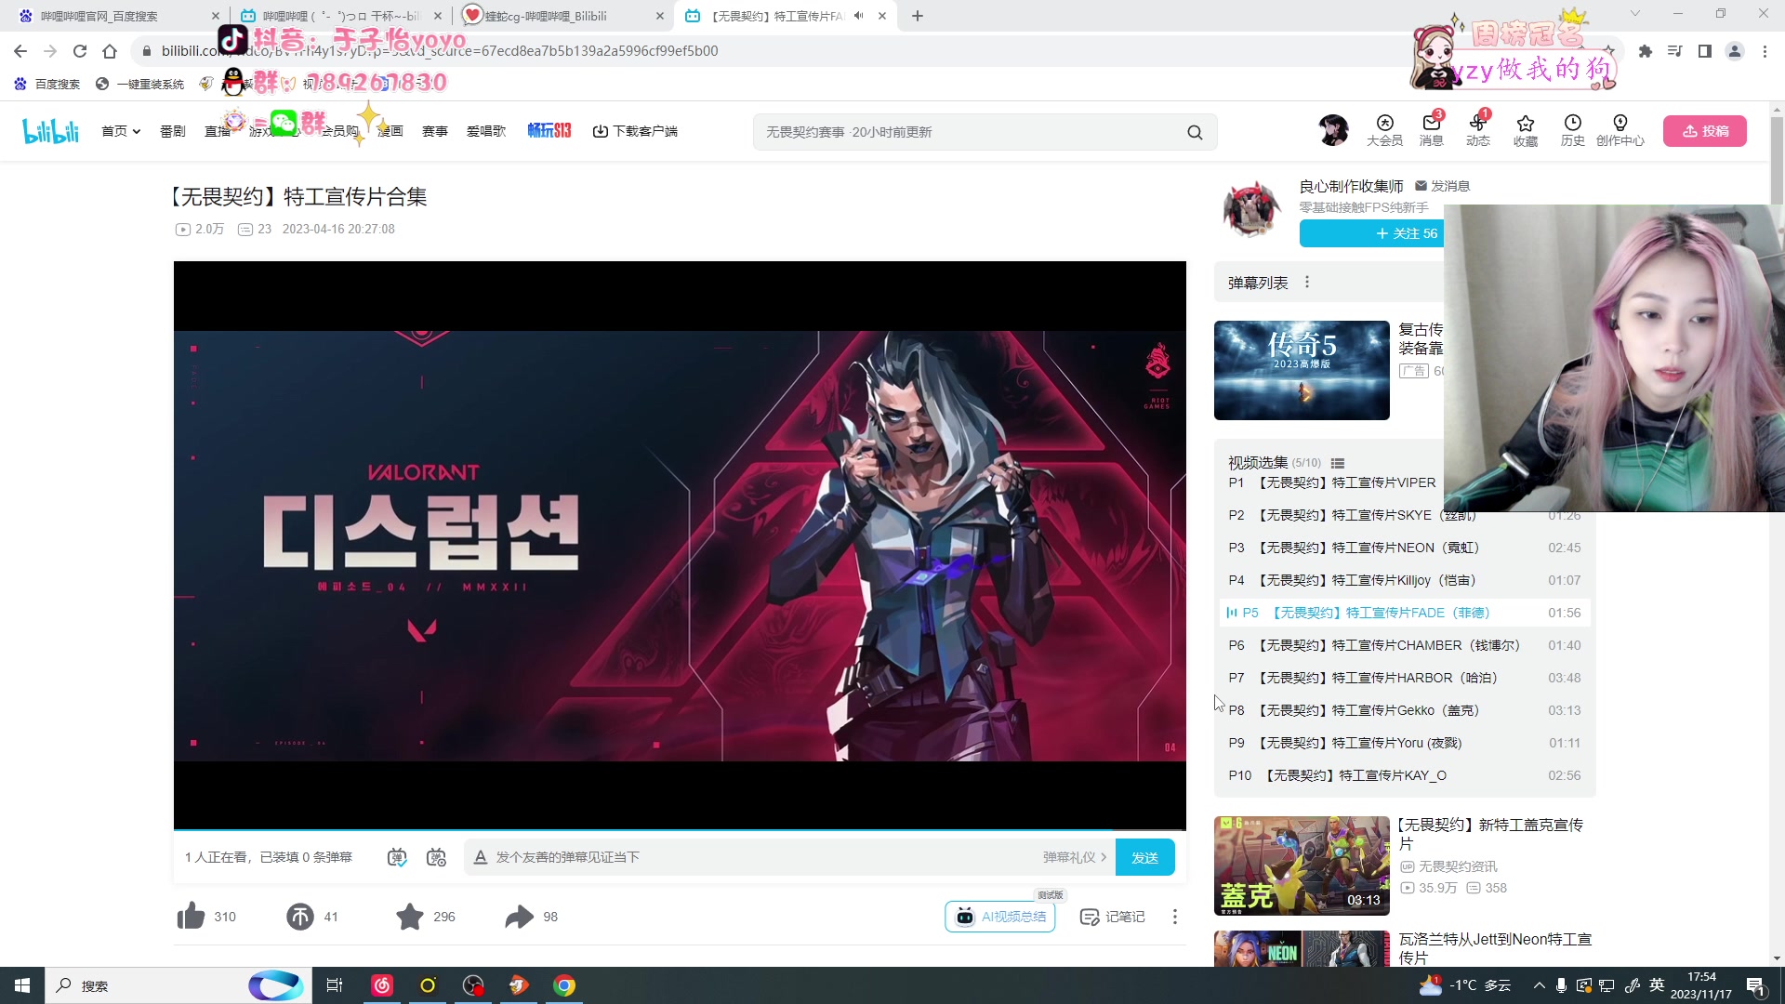Open danmaku settings icon
This screenshot has width=1785, height=1004.
tap(436, 857)
